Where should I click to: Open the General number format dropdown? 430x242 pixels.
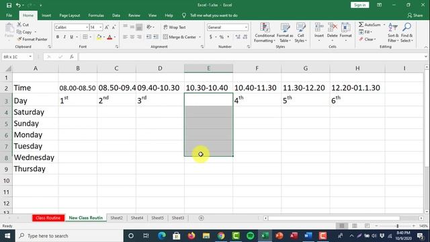click(x=246, y=27)
